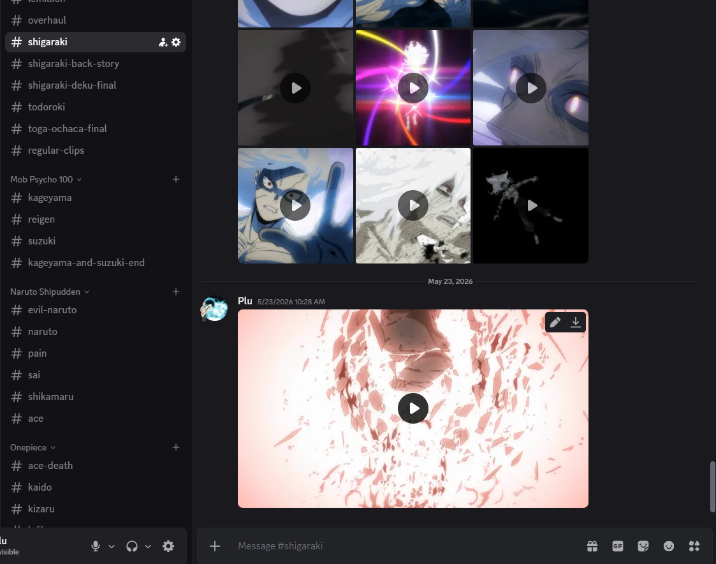716x564 pixels.
Task: Play the falling figure on black video
Action: 530,205
